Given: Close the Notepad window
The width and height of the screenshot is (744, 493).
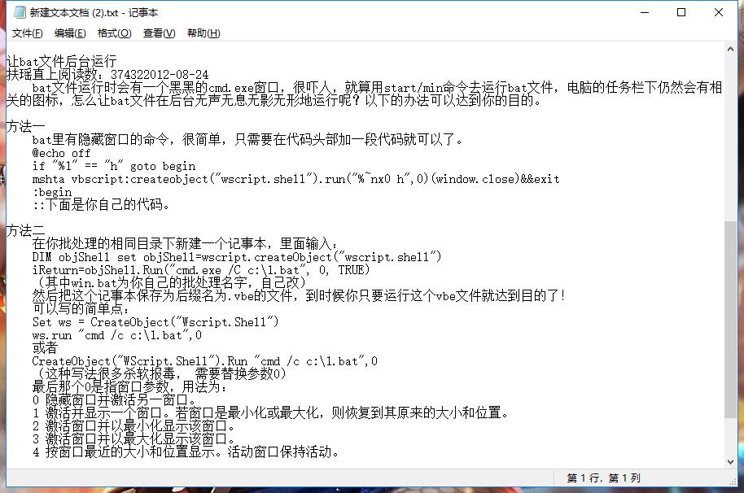Looking at the screenshot, I should coord(719,12).
